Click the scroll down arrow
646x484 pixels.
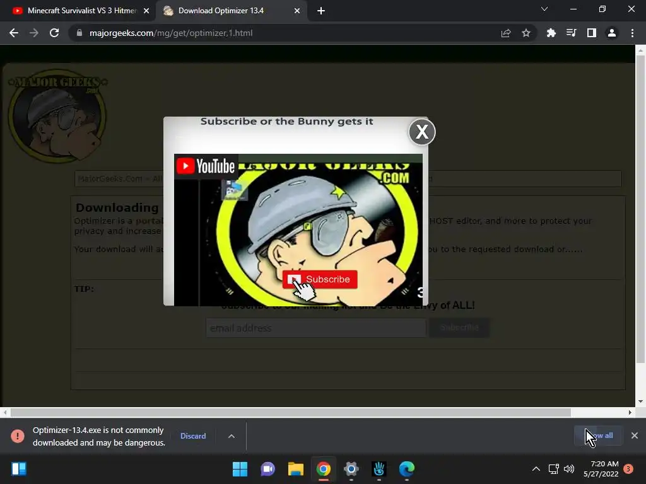[640, 401]
